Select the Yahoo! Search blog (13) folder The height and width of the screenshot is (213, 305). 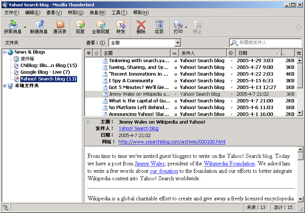(48, 79)
